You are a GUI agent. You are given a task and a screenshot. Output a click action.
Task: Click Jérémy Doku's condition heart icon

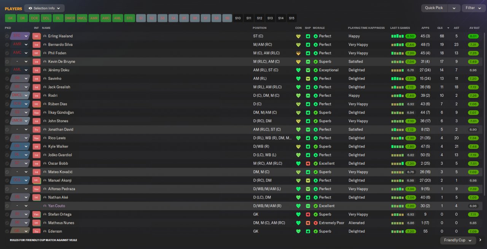[x=298, y=70]
